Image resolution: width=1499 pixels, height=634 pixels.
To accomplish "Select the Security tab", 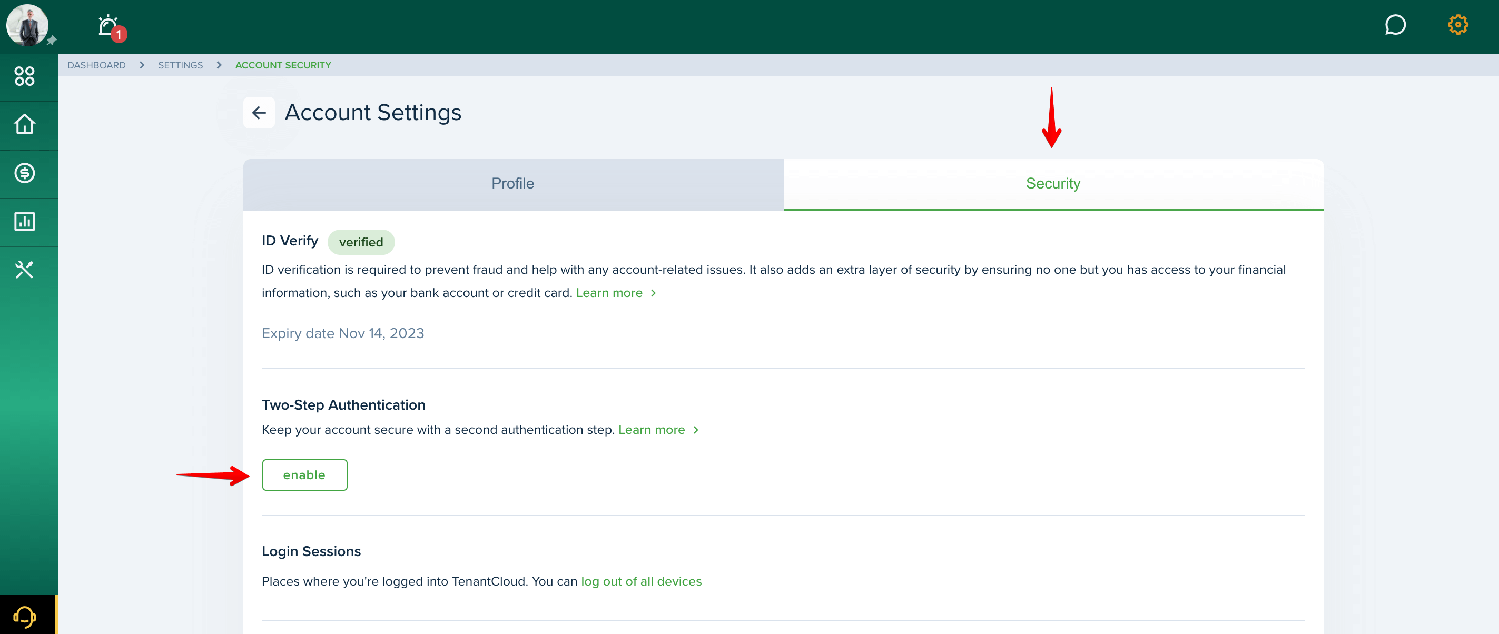I will (1053, 184).
